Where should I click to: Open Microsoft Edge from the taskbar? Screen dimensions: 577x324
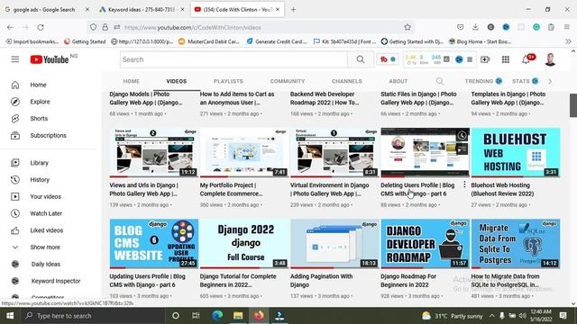[217, 316]
